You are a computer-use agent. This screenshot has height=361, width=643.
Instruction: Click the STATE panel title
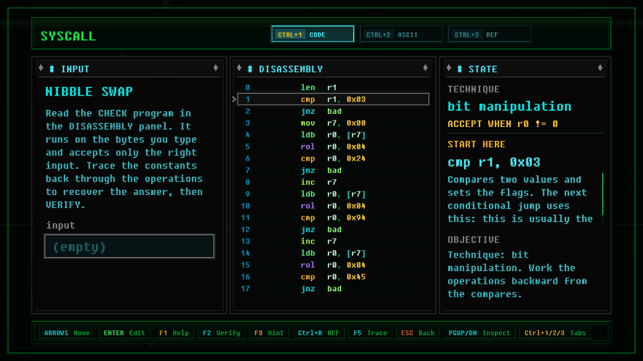(483, 69)
